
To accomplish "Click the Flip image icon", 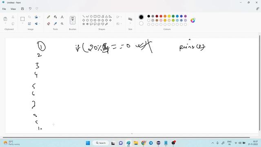I will [36, 24].
